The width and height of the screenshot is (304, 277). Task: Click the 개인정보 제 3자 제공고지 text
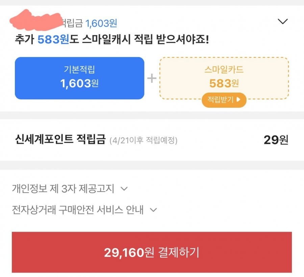pyautogui.click(x=63, y=188)
